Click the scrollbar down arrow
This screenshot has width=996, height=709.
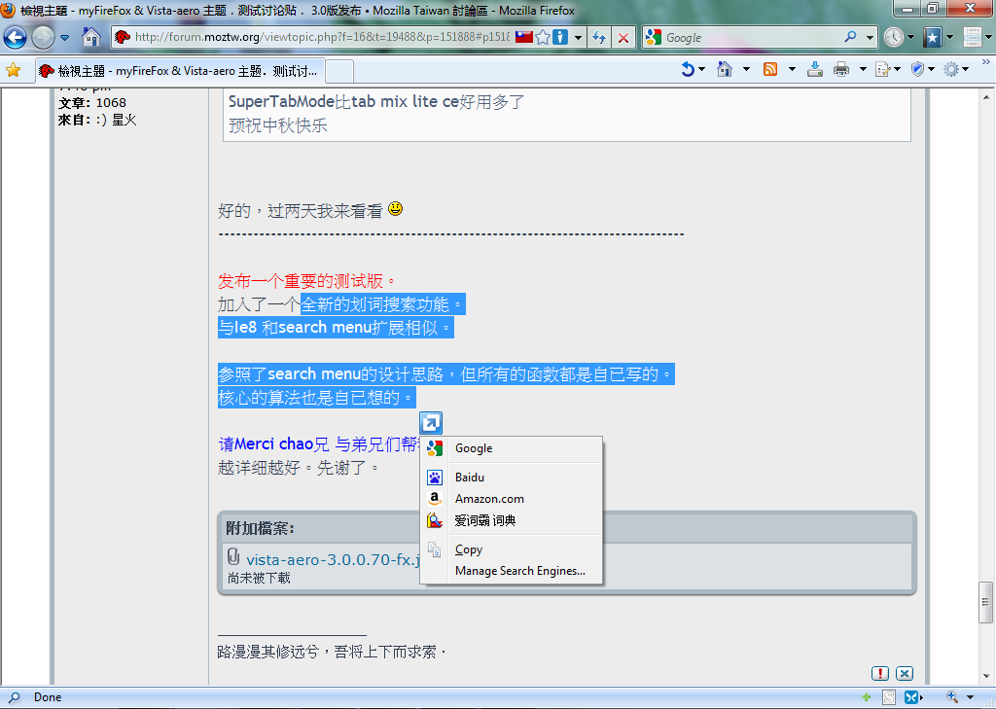(x=986, y=677)
